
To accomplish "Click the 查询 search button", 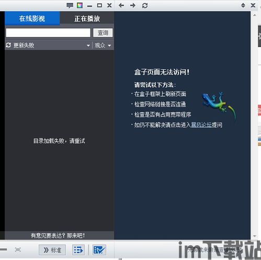I will pos(103,32).
